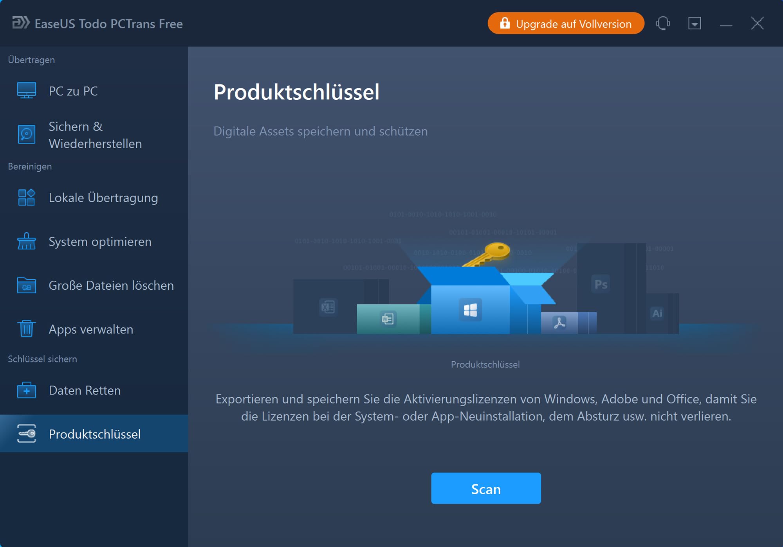The image size is (783, 547).
Task: Click the Schlüssel sichern section label
Action: pos(42,359)
